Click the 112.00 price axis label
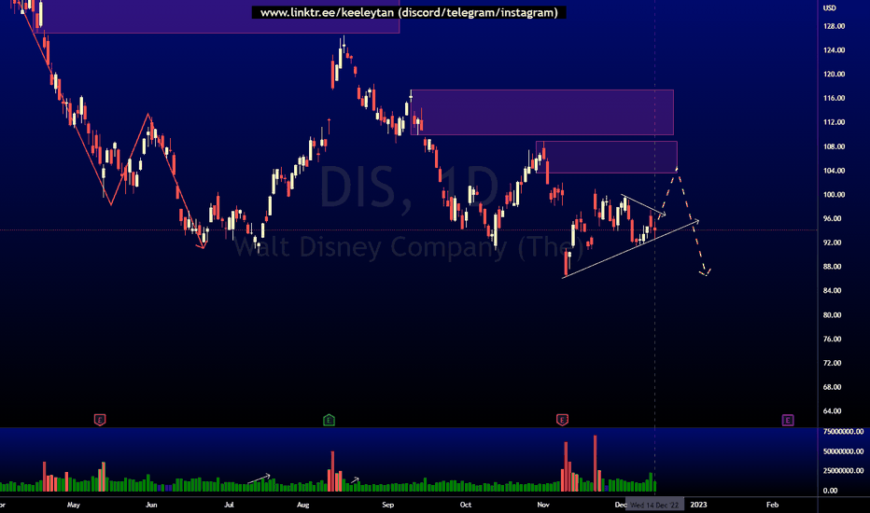Image resolution: width=870 pixels, height=513 pixels. (834, 122)
